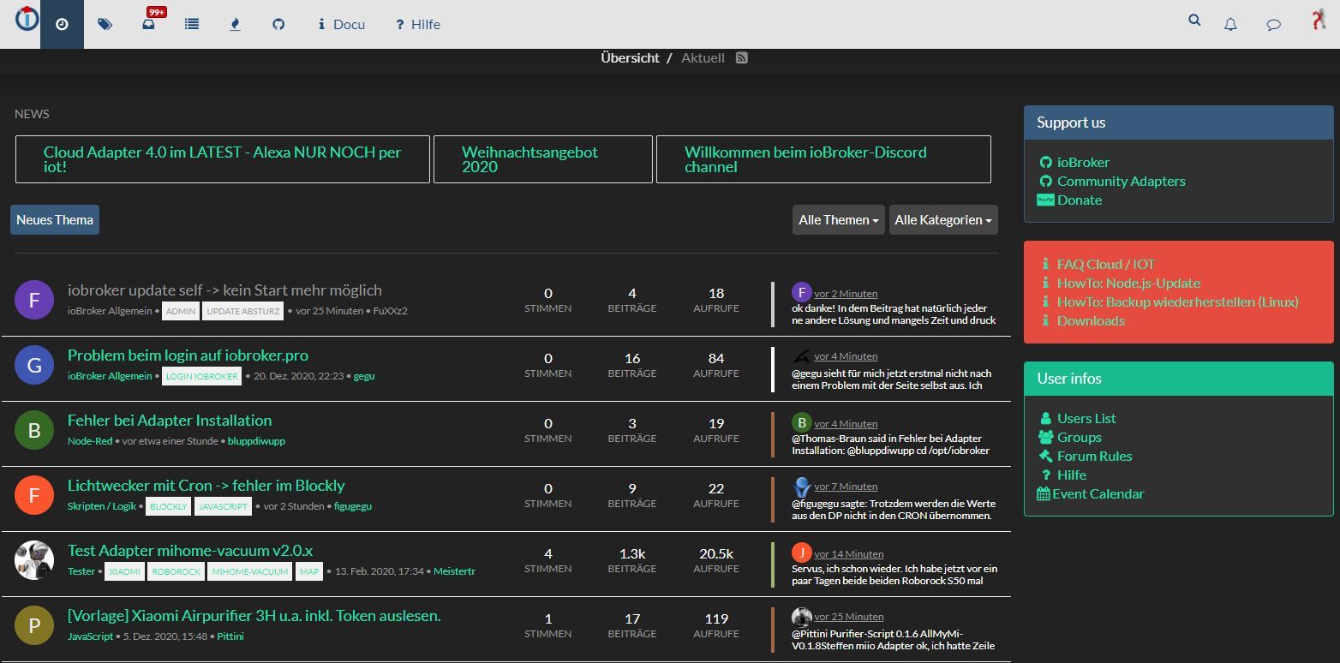Expand the Alle Kategorien dropdown
Screen dimensions: 1340x663
(943, 220)
